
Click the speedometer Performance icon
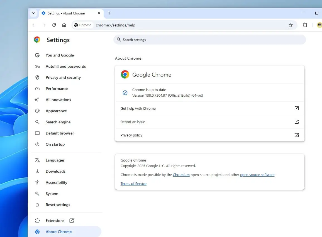pyautogui.click(x=37, y=89)
